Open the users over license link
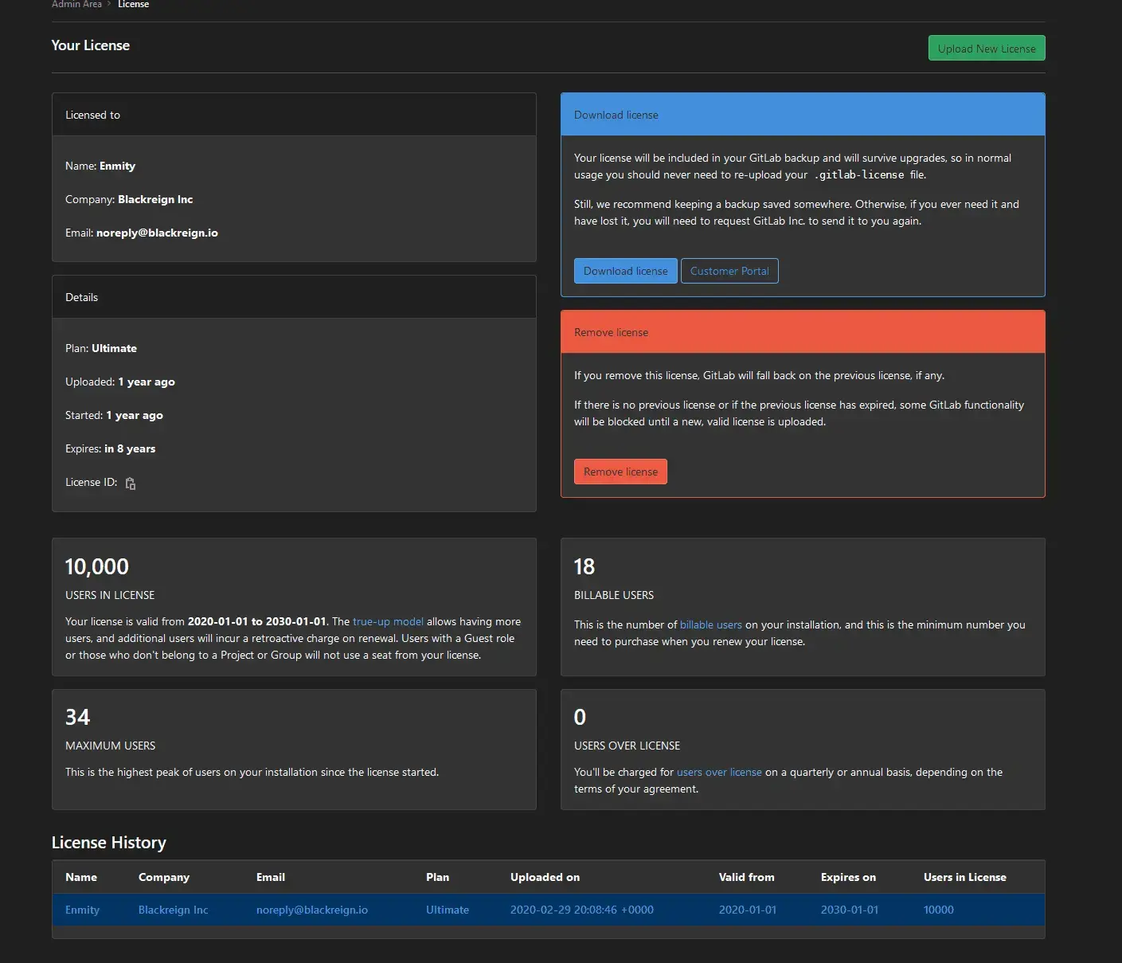The height and width of the screenshot is (963, 1122). click(x=719, y=772)
